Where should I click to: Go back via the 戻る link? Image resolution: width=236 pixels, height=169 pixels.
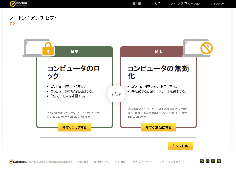click(x=12, y=23)
